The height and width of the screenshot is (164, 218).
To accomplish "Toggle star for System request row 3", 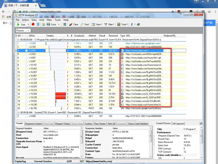I will [x=26, y=116].
